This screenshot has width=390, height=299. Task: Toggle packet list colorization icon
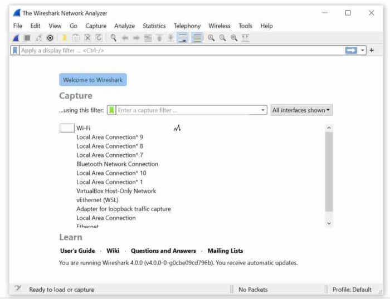197,38
